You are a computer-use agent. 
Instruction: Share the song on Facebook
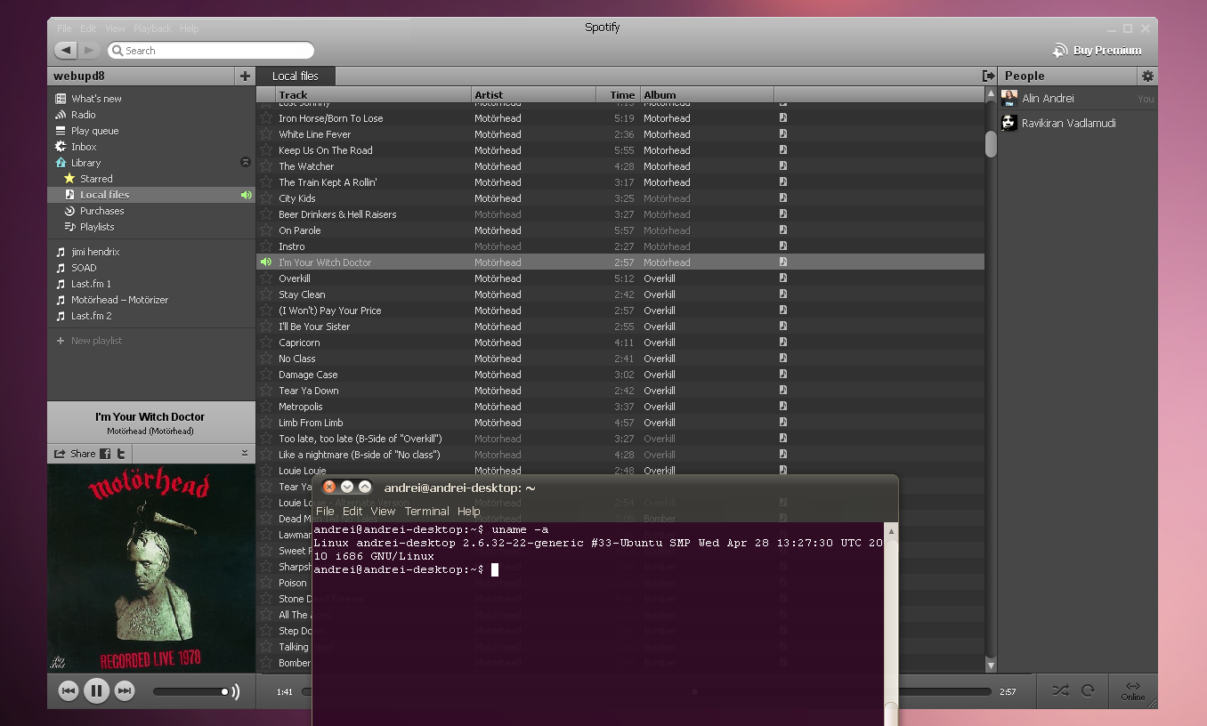pos(105,454)
